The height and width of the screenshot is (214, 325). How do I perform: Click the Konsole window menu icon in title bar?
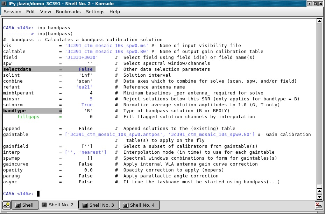[x=5, y=3]
